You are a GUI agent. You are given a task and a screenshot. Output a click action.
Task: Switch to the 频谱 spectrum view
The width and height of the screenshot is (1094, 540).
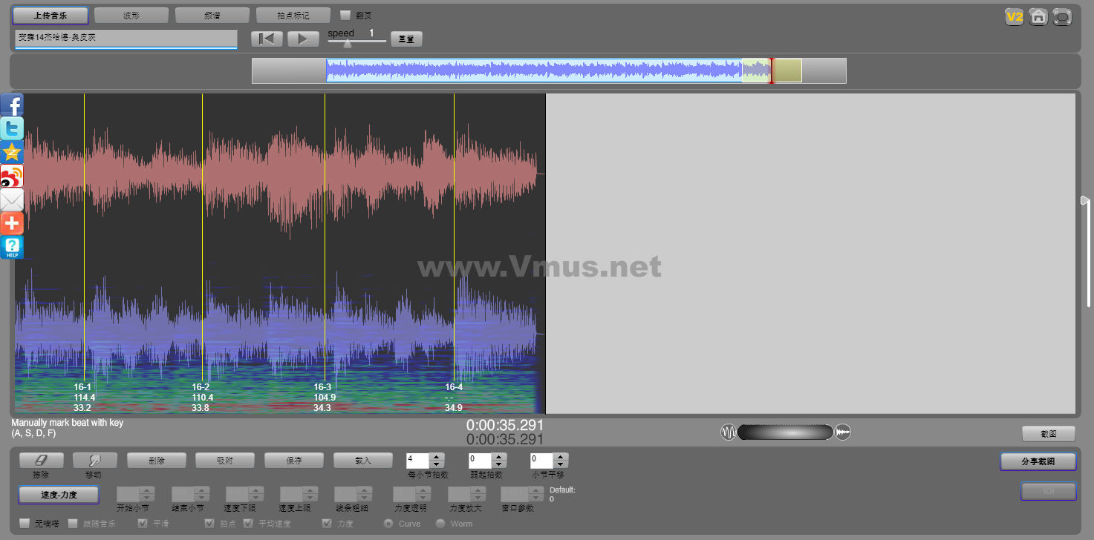click(212, 16)
